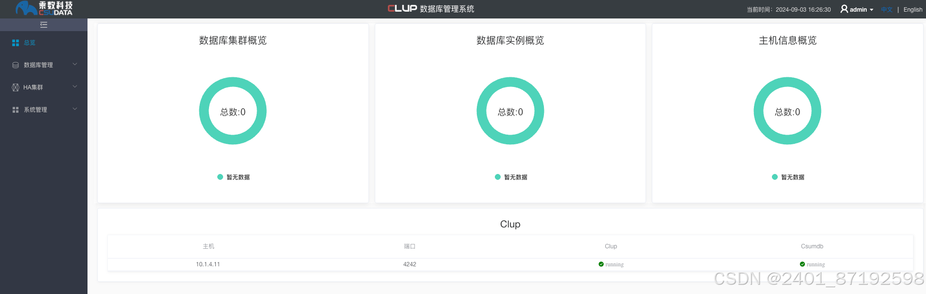Click the admin user avatar icon
The width and height of the screenshot is (926, 294).
pyautogui.click(x=844, y=9)
